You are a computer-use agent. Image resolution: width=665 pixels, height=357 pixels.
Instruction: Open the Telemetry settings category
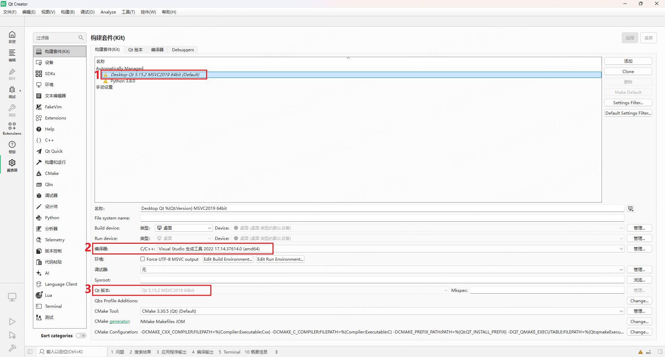(60, 240)
